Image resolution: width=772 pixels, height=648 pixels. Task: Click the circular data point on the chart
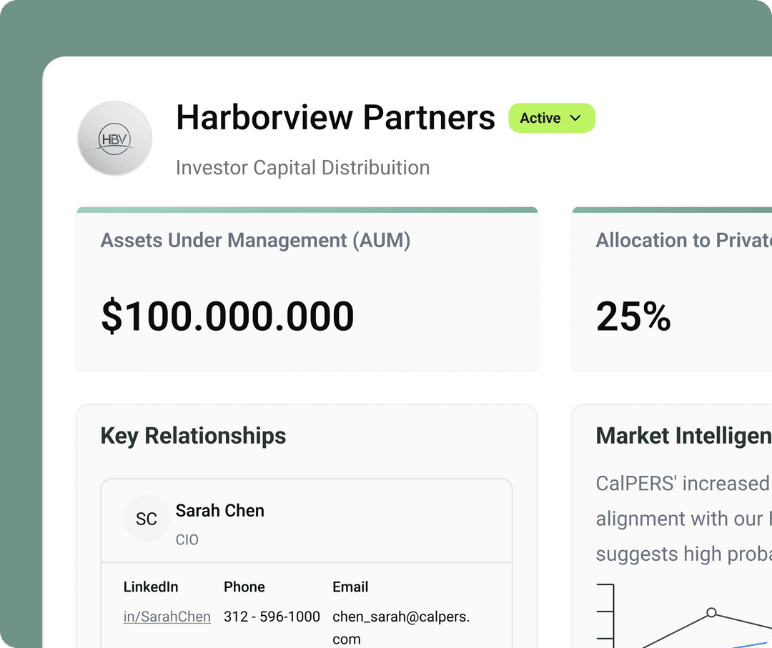coord(711,613)
